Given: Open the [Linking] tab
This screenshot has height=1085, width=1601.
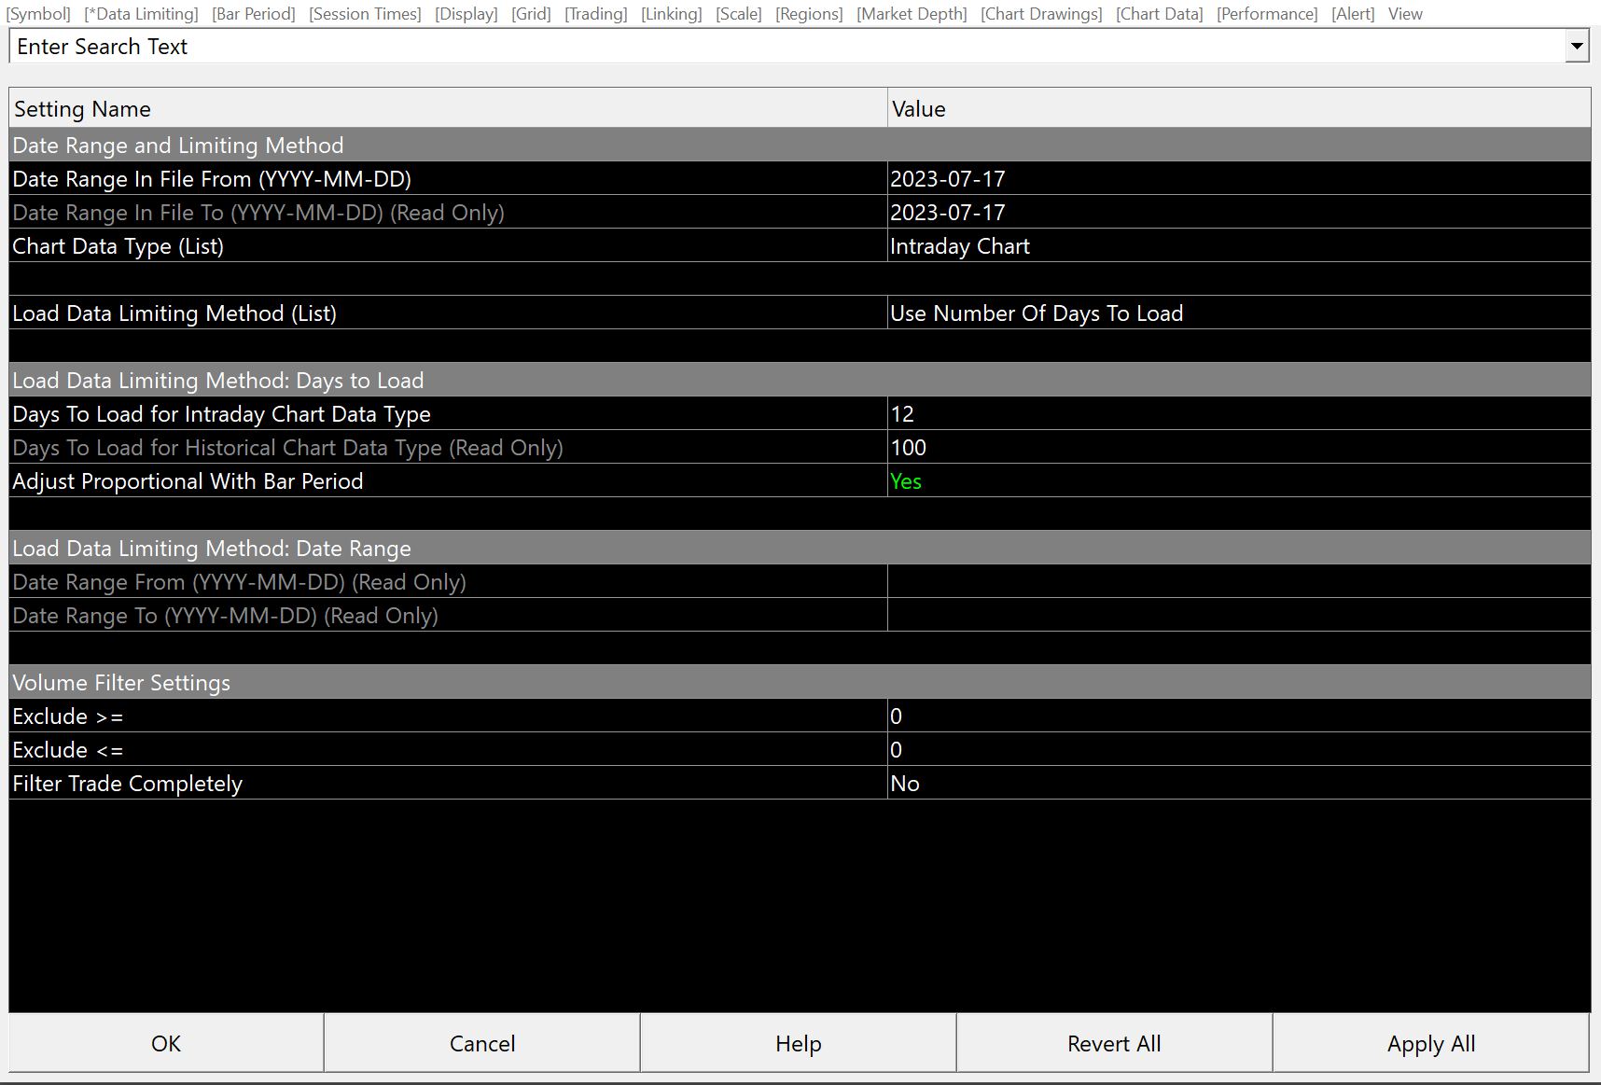Looking at the screenshot, I should (672, 14).
